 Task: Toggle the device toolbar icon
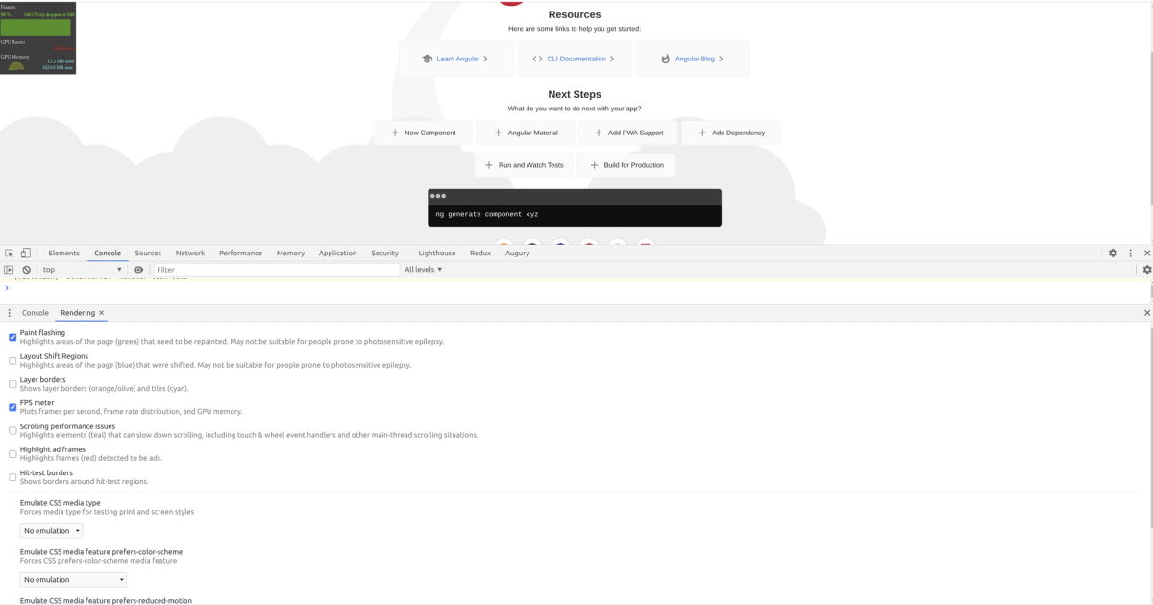(26, 253)
